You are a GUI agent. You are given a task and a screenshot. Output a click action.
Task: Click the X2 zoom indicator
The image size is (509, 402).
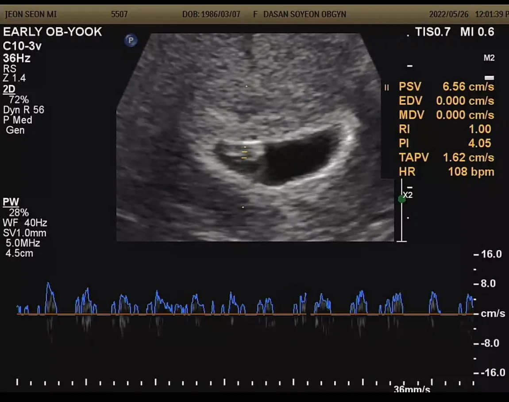(x=408, y=195)
